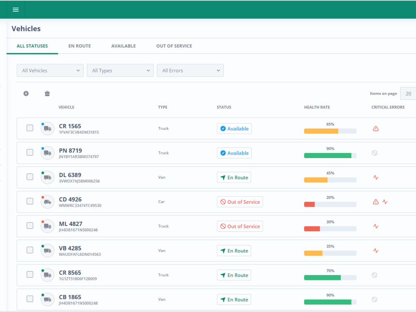Screen dimensions: 416x312
Task: Open the Available tab
Action: coord(124,46)
